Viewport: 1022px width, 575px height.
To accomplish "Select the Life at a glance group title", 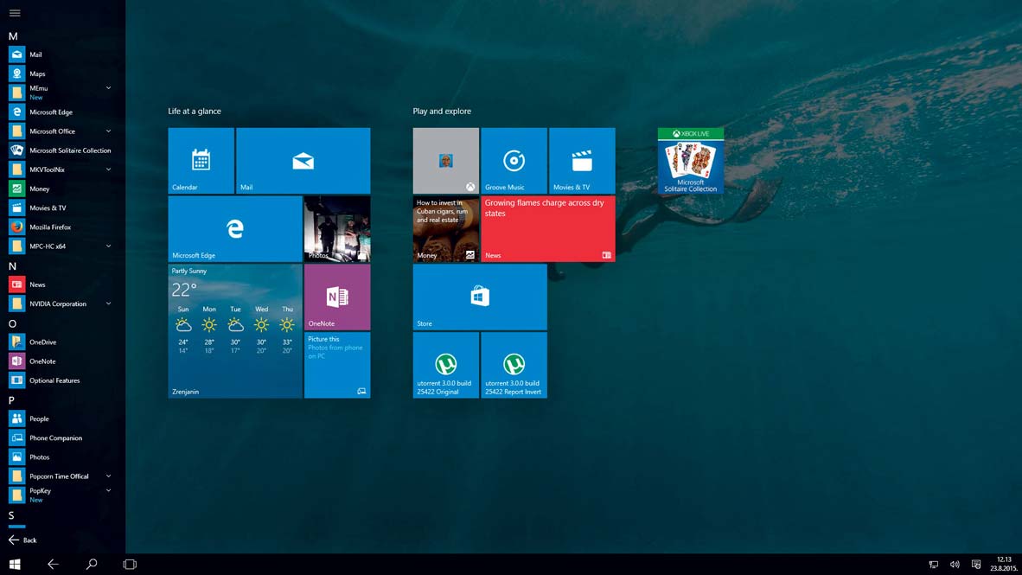I will (x=195, y=112).
